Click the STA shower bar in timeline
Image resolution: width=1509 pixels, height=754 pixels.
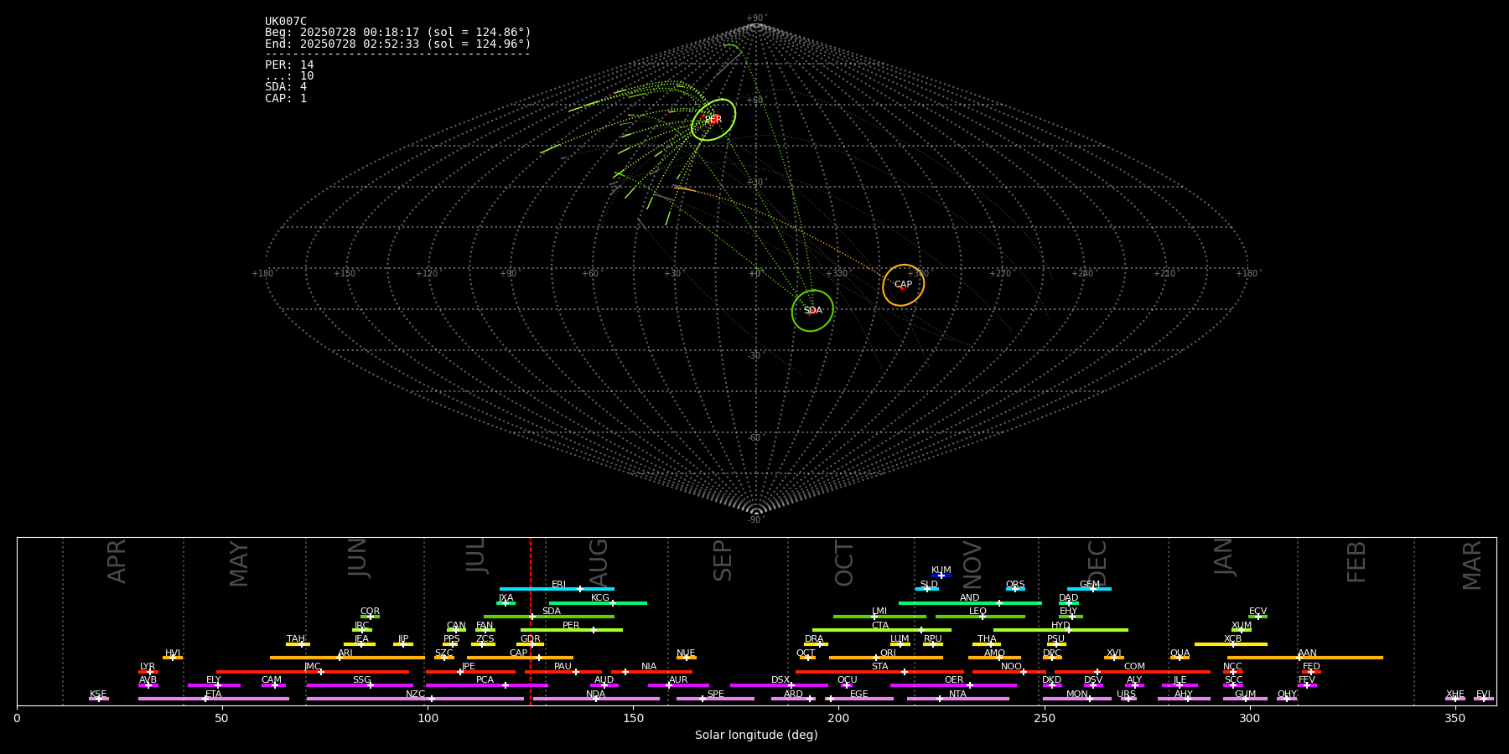tap(879, 672)
